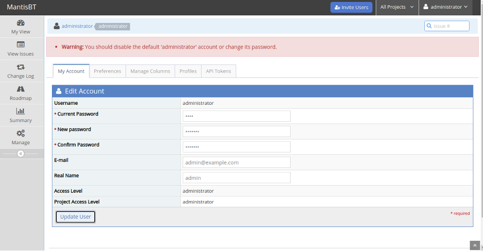Switch to Preferences tab

pos(107,71)
